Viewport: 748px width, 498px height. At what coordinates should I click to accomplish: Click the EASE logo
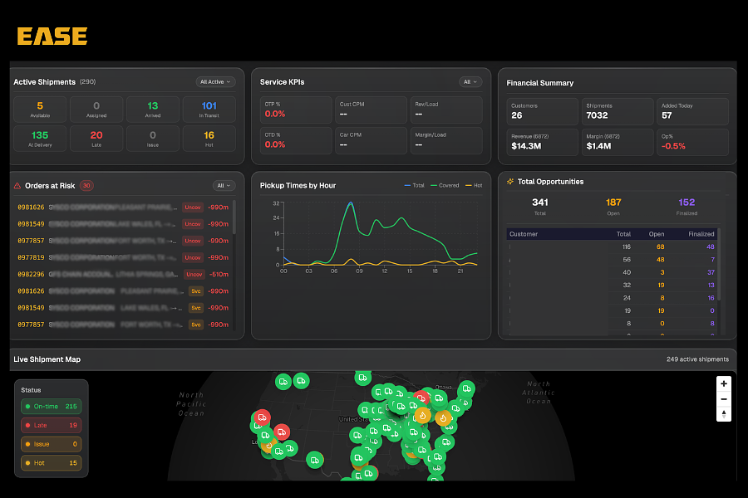click(52, 36)
